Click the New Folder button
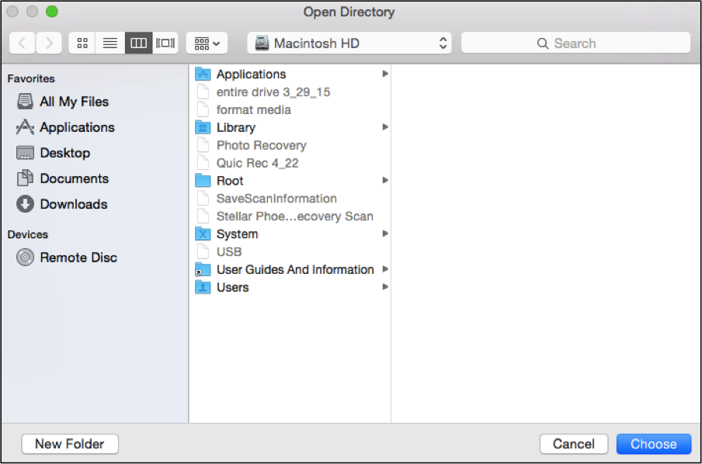702x464 pixels. tap(70, 444)
